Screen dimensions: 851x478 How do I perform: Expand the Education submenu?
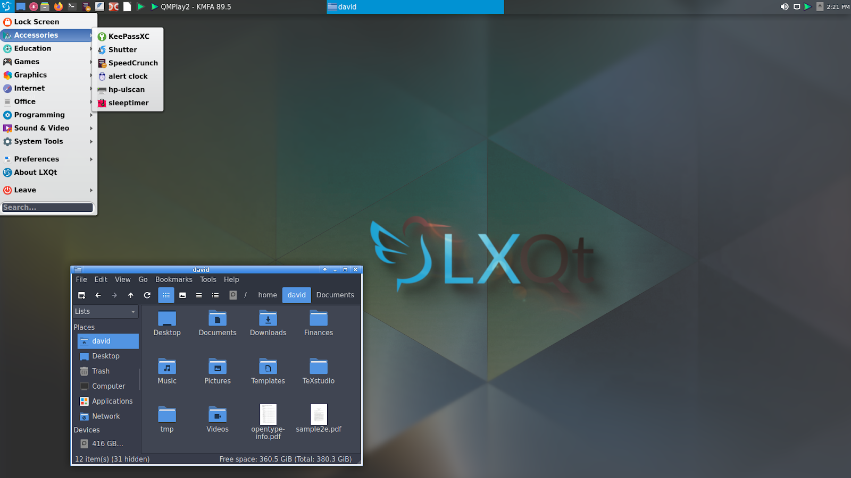(x=48, y=48)
